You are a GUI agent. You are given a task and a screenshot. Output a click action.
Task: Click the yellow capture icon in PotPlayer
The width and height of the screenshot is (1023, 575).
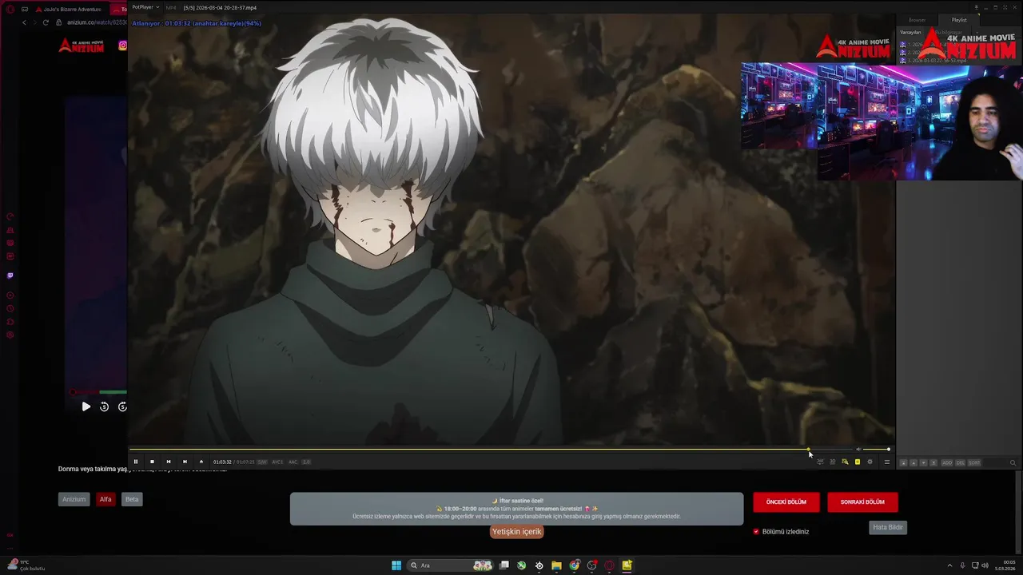858,462
